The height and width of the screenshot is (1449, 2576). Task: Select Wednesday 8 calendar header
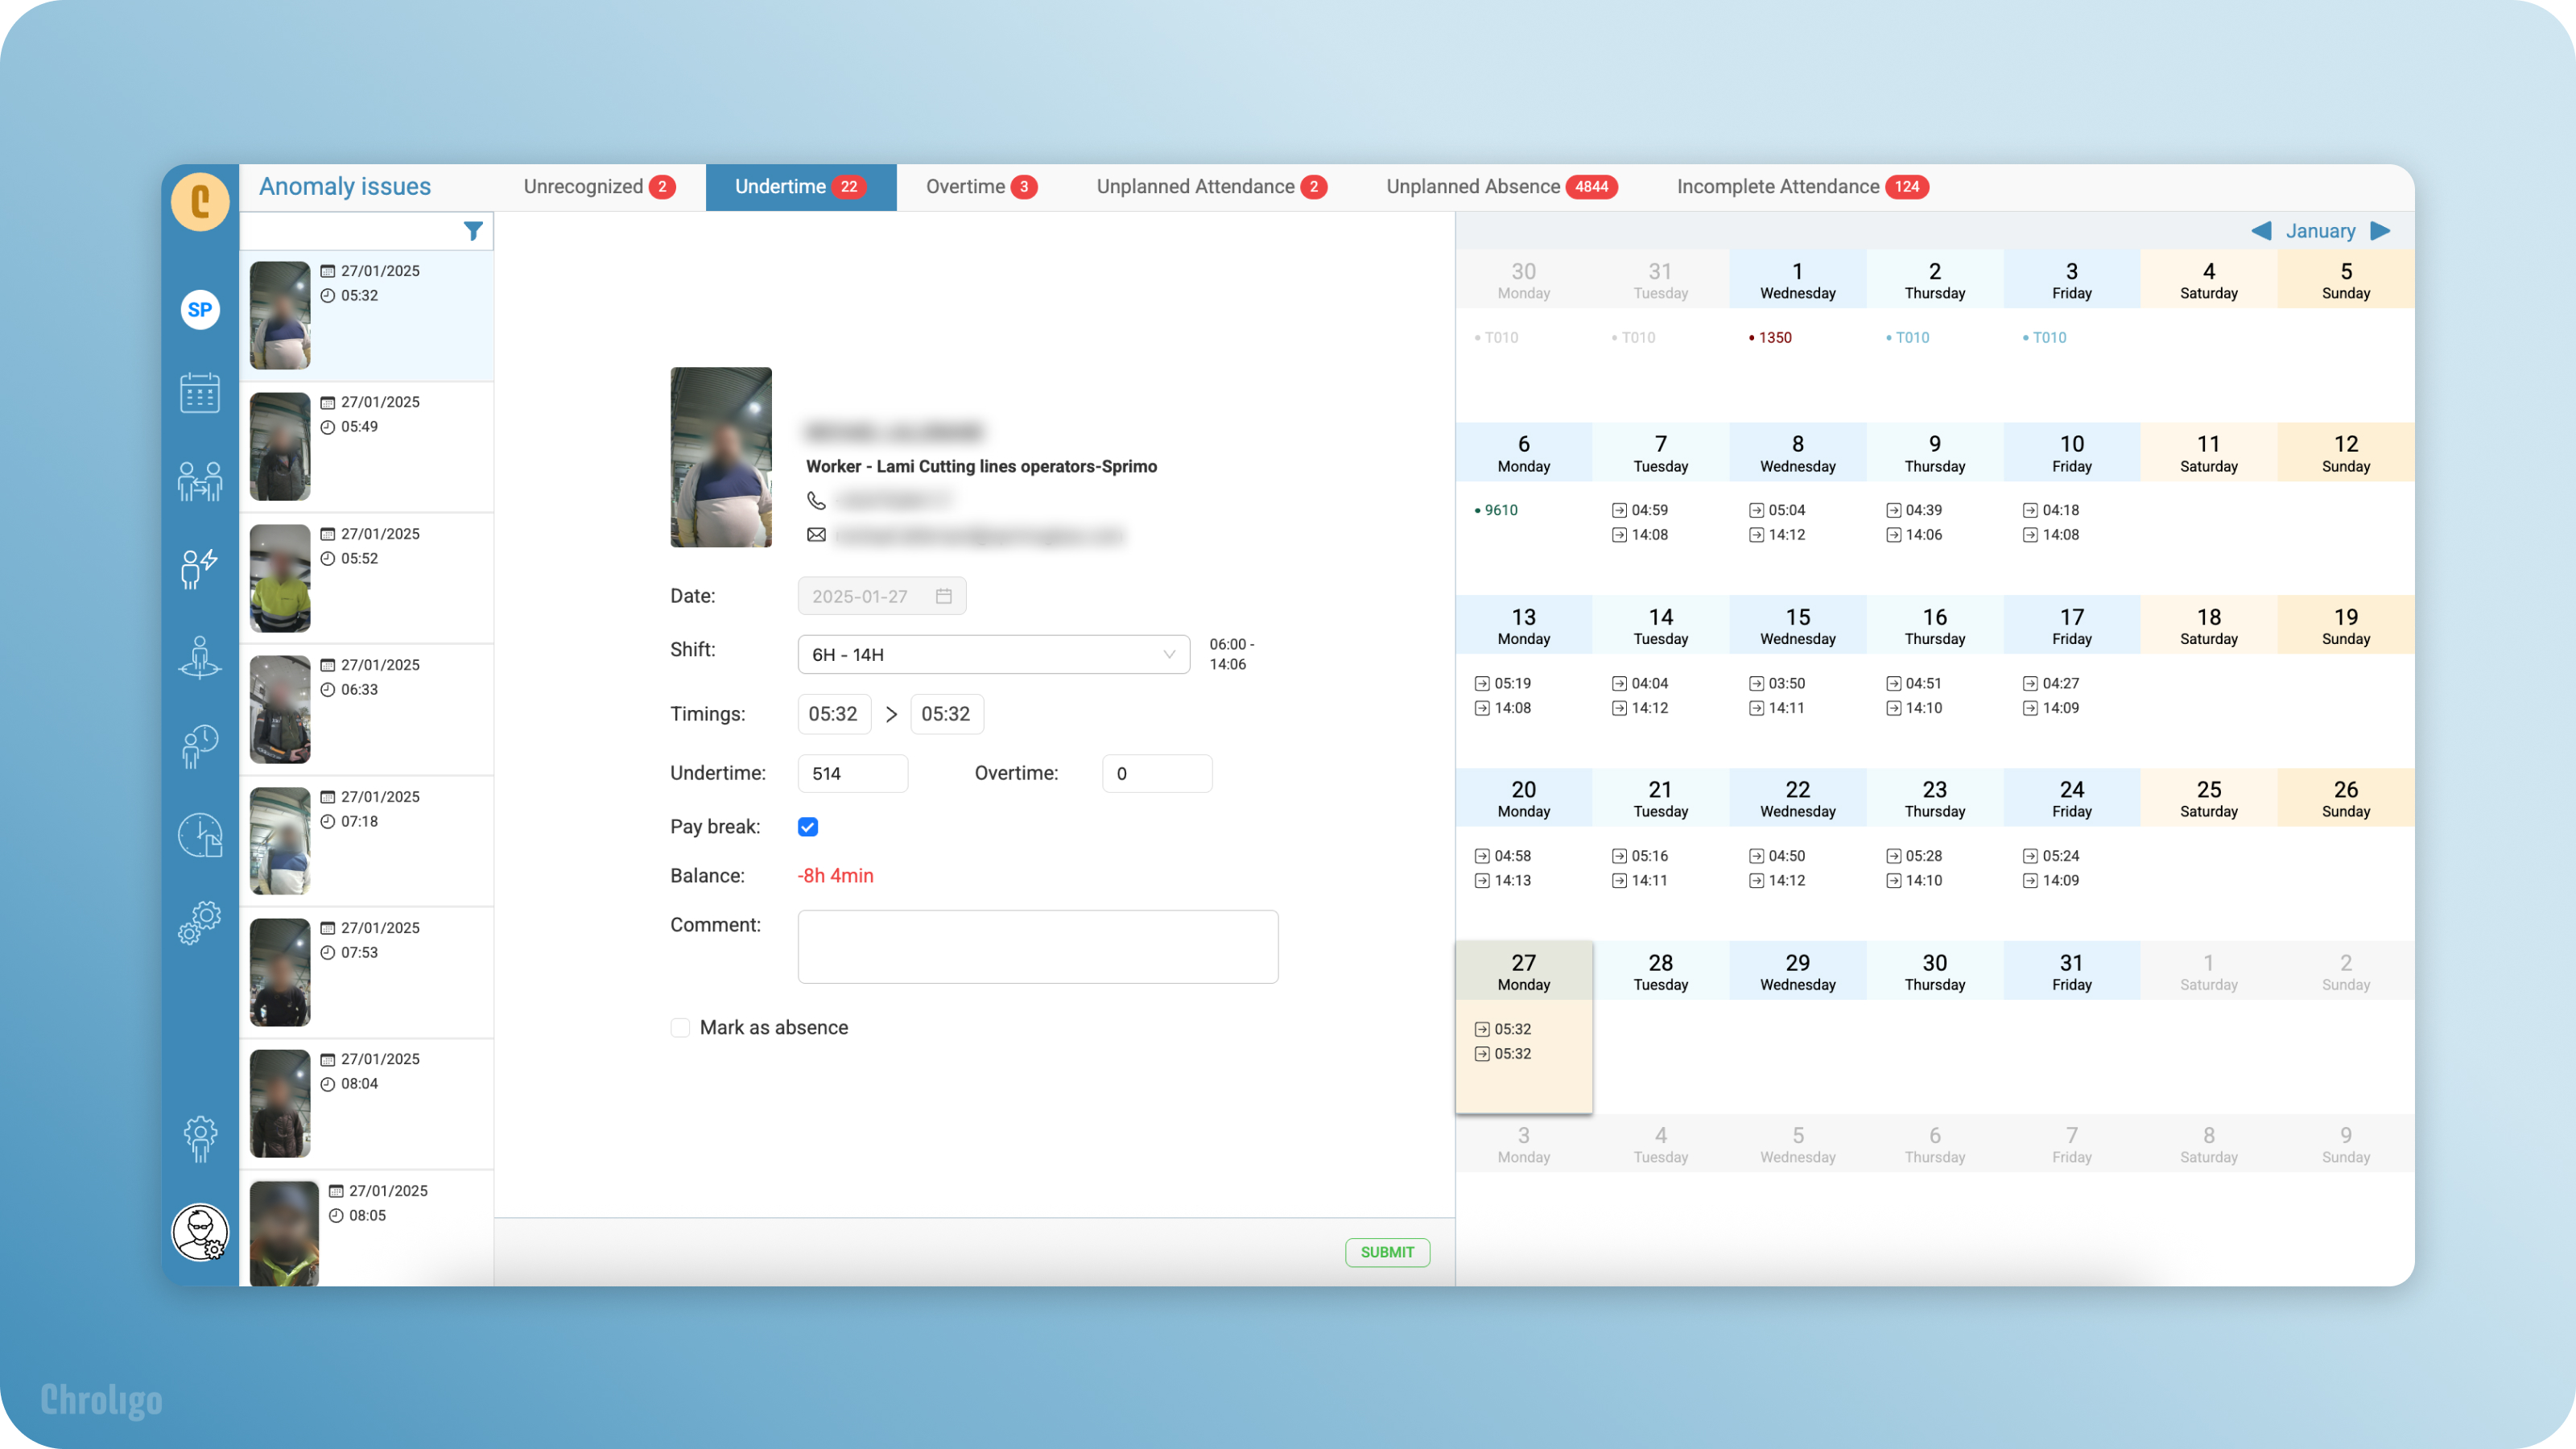pyautogui.click(x=1797, y=453)
